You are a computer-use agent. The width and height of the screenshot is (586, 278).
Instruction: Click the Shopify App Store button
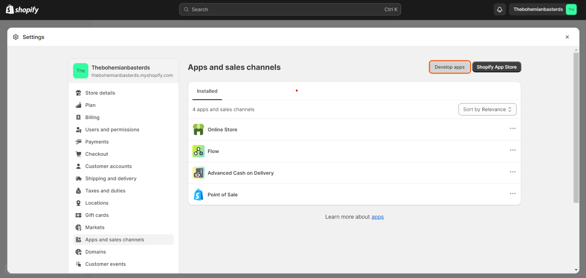tap(497, 67)
